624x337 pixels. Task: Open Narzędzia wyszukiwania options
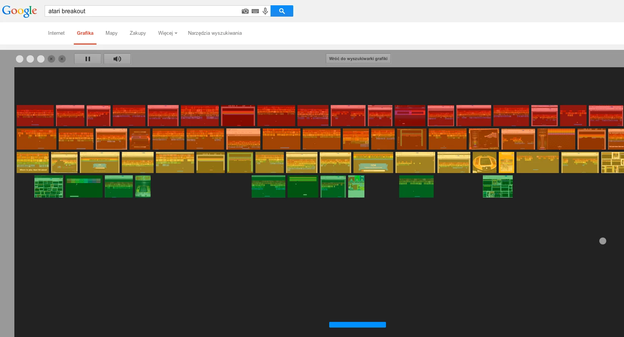click(215, 33)
